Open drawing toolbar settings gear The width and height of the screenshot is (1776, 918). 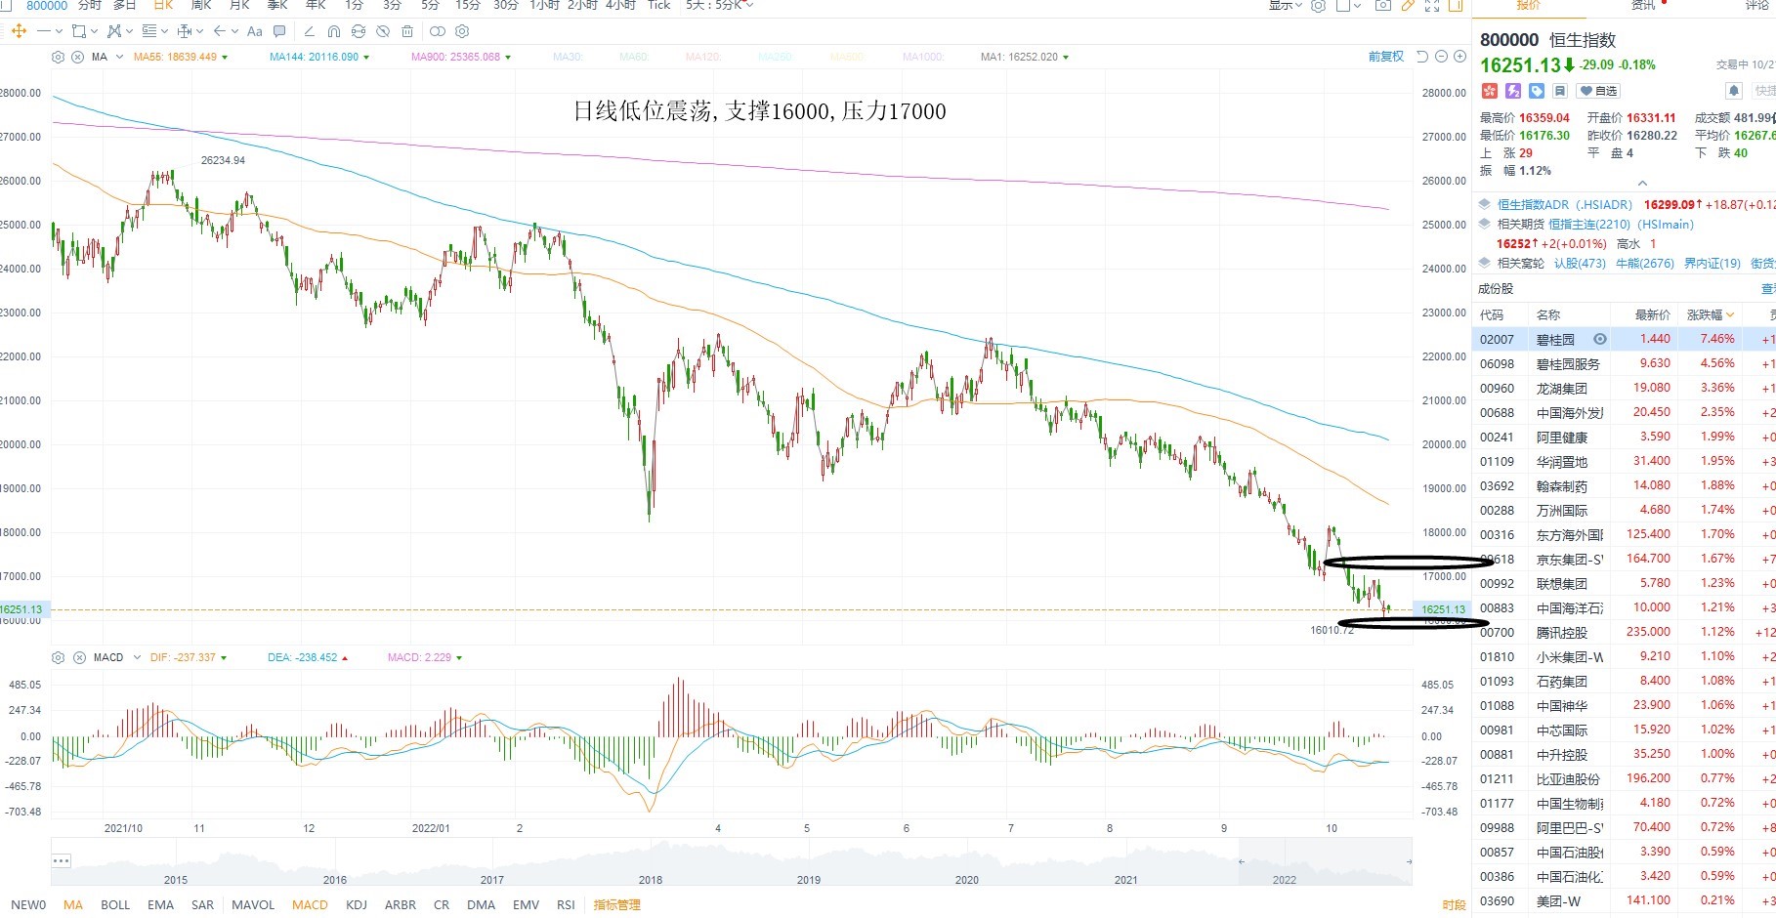pos(462,31)
